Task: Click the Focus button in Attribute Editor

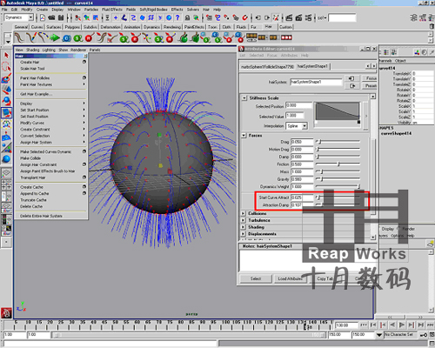Action: tap(371, 78)
